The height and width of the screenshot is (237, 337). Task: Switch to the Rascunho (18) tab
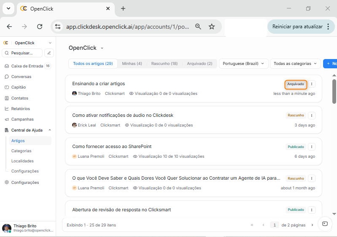tap(164, 64)
